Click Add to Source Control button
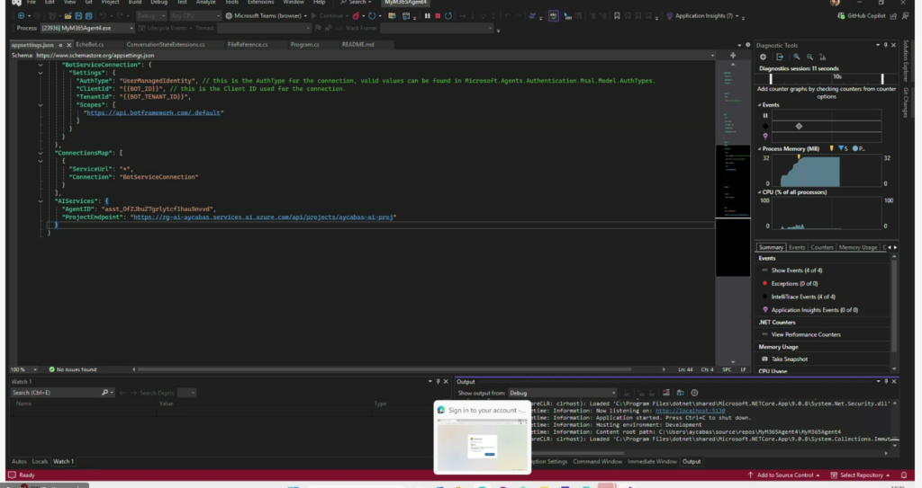The width and height of the screenshot is (922, 488). coord(784,475)
